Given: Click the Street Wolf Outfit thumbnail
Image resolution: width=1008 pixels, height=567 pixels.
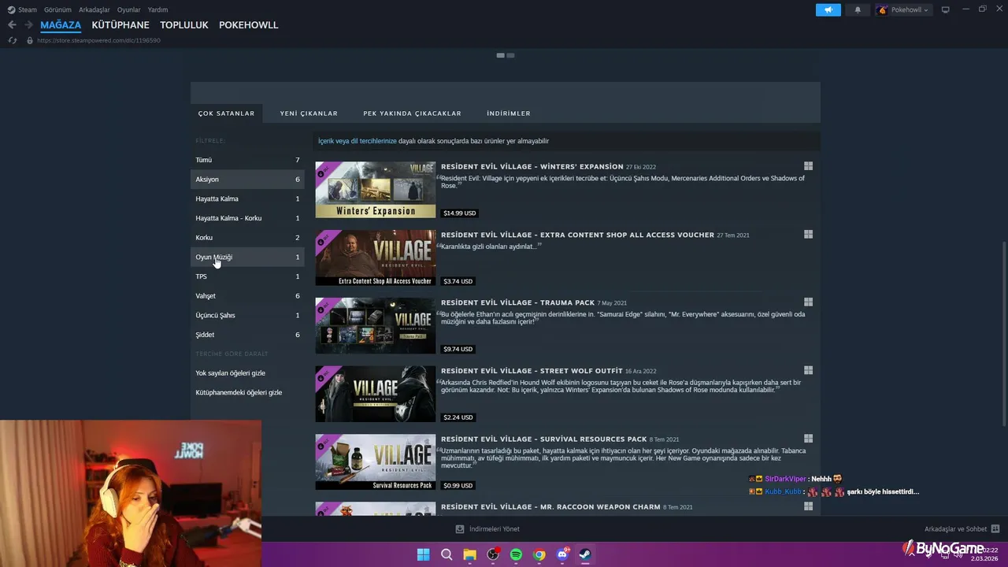Looking at the screenshot, I should (376, 394).
